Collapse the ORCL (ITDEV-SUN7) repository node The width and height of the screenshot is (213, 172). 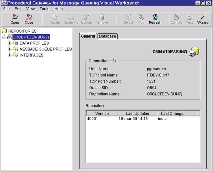tap(4, 37)
